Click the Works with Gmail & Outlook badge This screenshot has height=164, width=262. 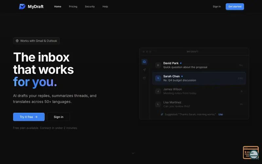pos(36,41)
